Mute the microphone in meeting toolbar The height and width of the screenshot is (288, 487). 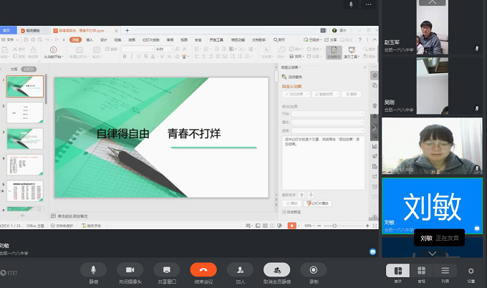[x=93, y=269]
